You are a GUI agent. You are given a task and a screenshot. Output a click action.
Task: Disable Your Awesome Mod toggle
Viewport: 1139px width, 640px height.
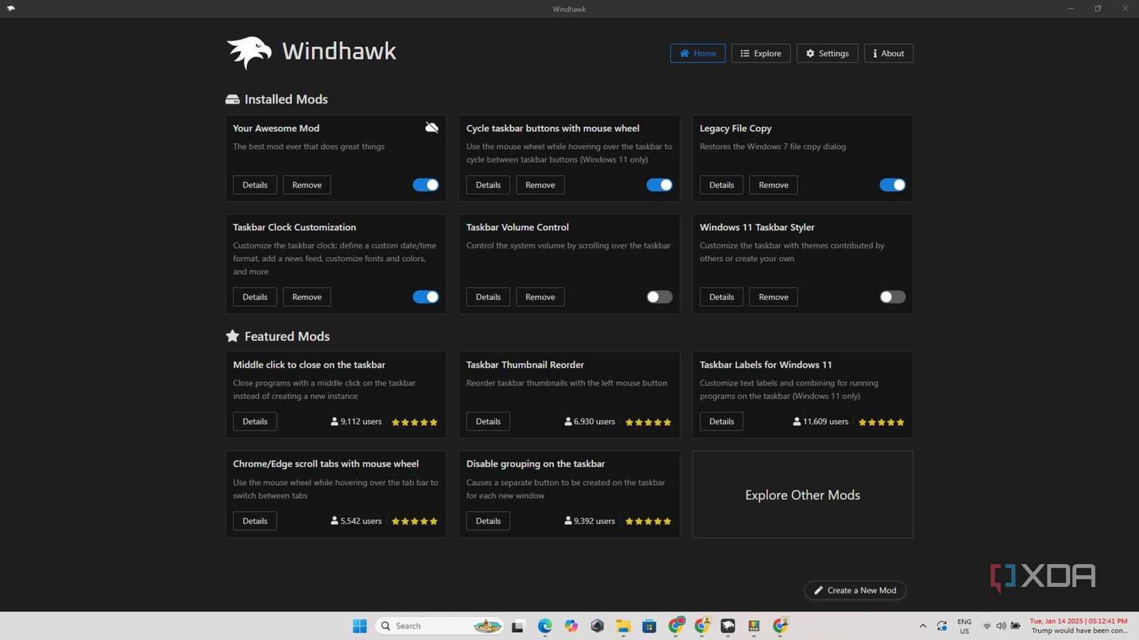click(425, 185)
